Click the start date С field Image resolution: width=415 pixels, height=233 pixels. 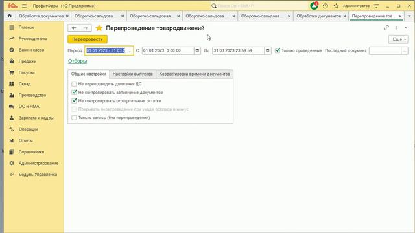click(x=168, y=50)
